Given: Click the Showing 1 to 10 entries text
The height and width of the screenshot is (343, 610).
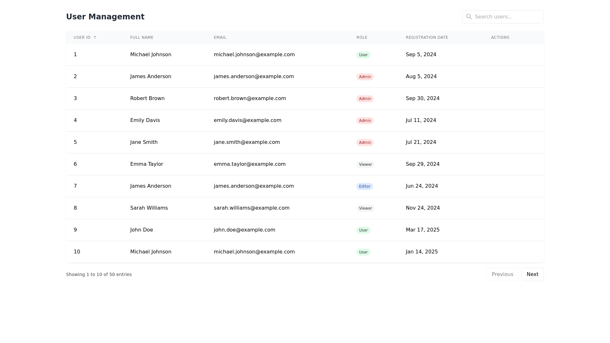Looking at the screenshot, I should point(99,274).
